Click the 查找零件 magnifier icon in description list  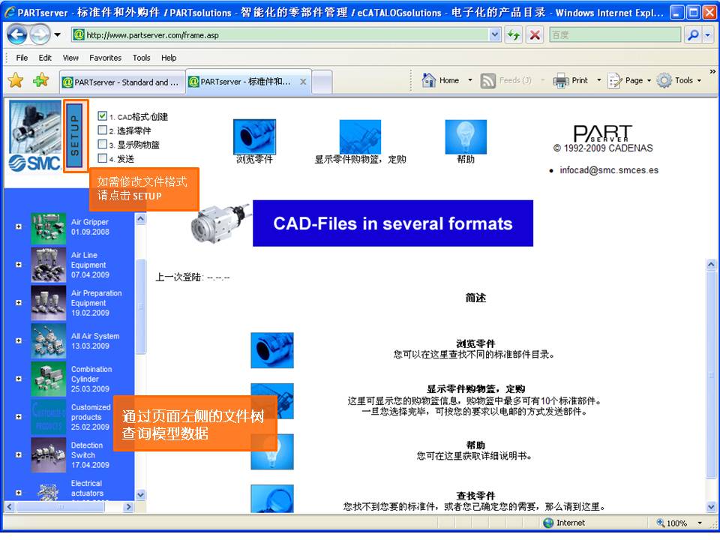[x=272, y=499]
